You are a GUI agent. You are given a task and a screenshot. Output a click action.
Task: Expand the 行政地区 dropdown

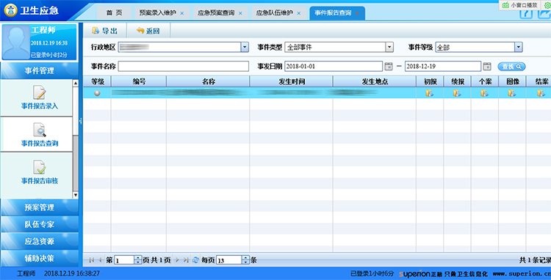245,47
